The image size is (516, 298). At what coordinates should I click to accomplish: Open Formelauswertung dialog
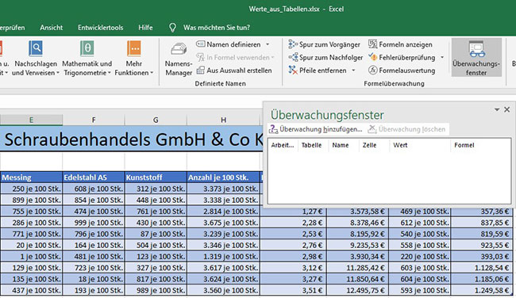(x=402, y=71)
